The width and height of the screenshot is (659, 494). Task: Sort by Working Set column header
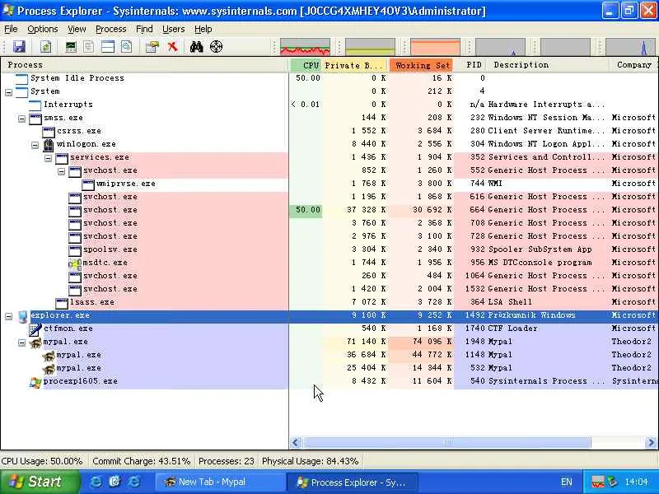point(422,65)
